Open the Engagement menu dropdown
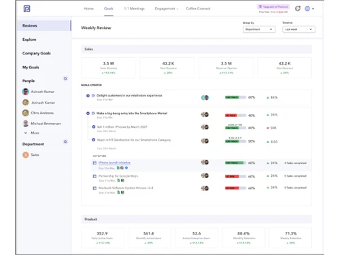 [x=167, y=9]
